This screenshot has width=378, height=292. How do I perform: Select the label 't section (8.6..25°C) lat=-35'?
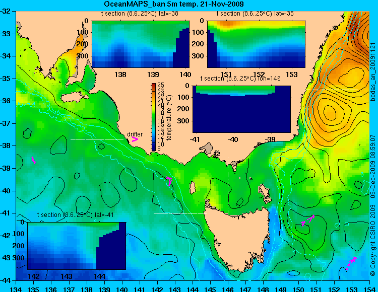(255, 14)
